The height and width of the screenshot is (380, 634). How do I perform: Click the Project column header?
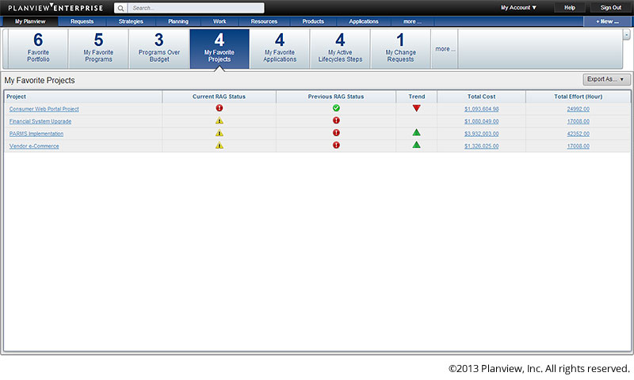tap(83, 97)
